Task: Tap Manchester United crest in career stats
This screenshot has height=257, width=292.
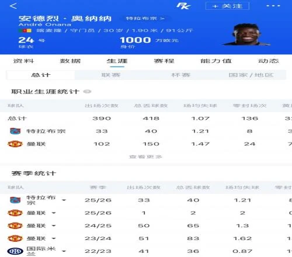Action: coord(15,144)
